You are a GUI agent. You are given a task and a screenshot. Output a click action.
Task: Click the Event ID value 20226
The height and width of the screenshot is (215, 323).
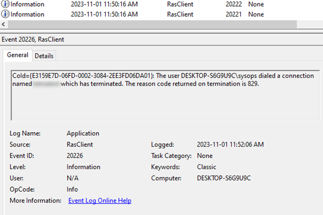click(x=75, y=155)
